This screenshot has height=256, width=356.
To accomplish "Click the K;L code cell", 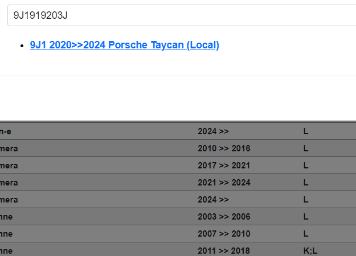I will (310, 250).
